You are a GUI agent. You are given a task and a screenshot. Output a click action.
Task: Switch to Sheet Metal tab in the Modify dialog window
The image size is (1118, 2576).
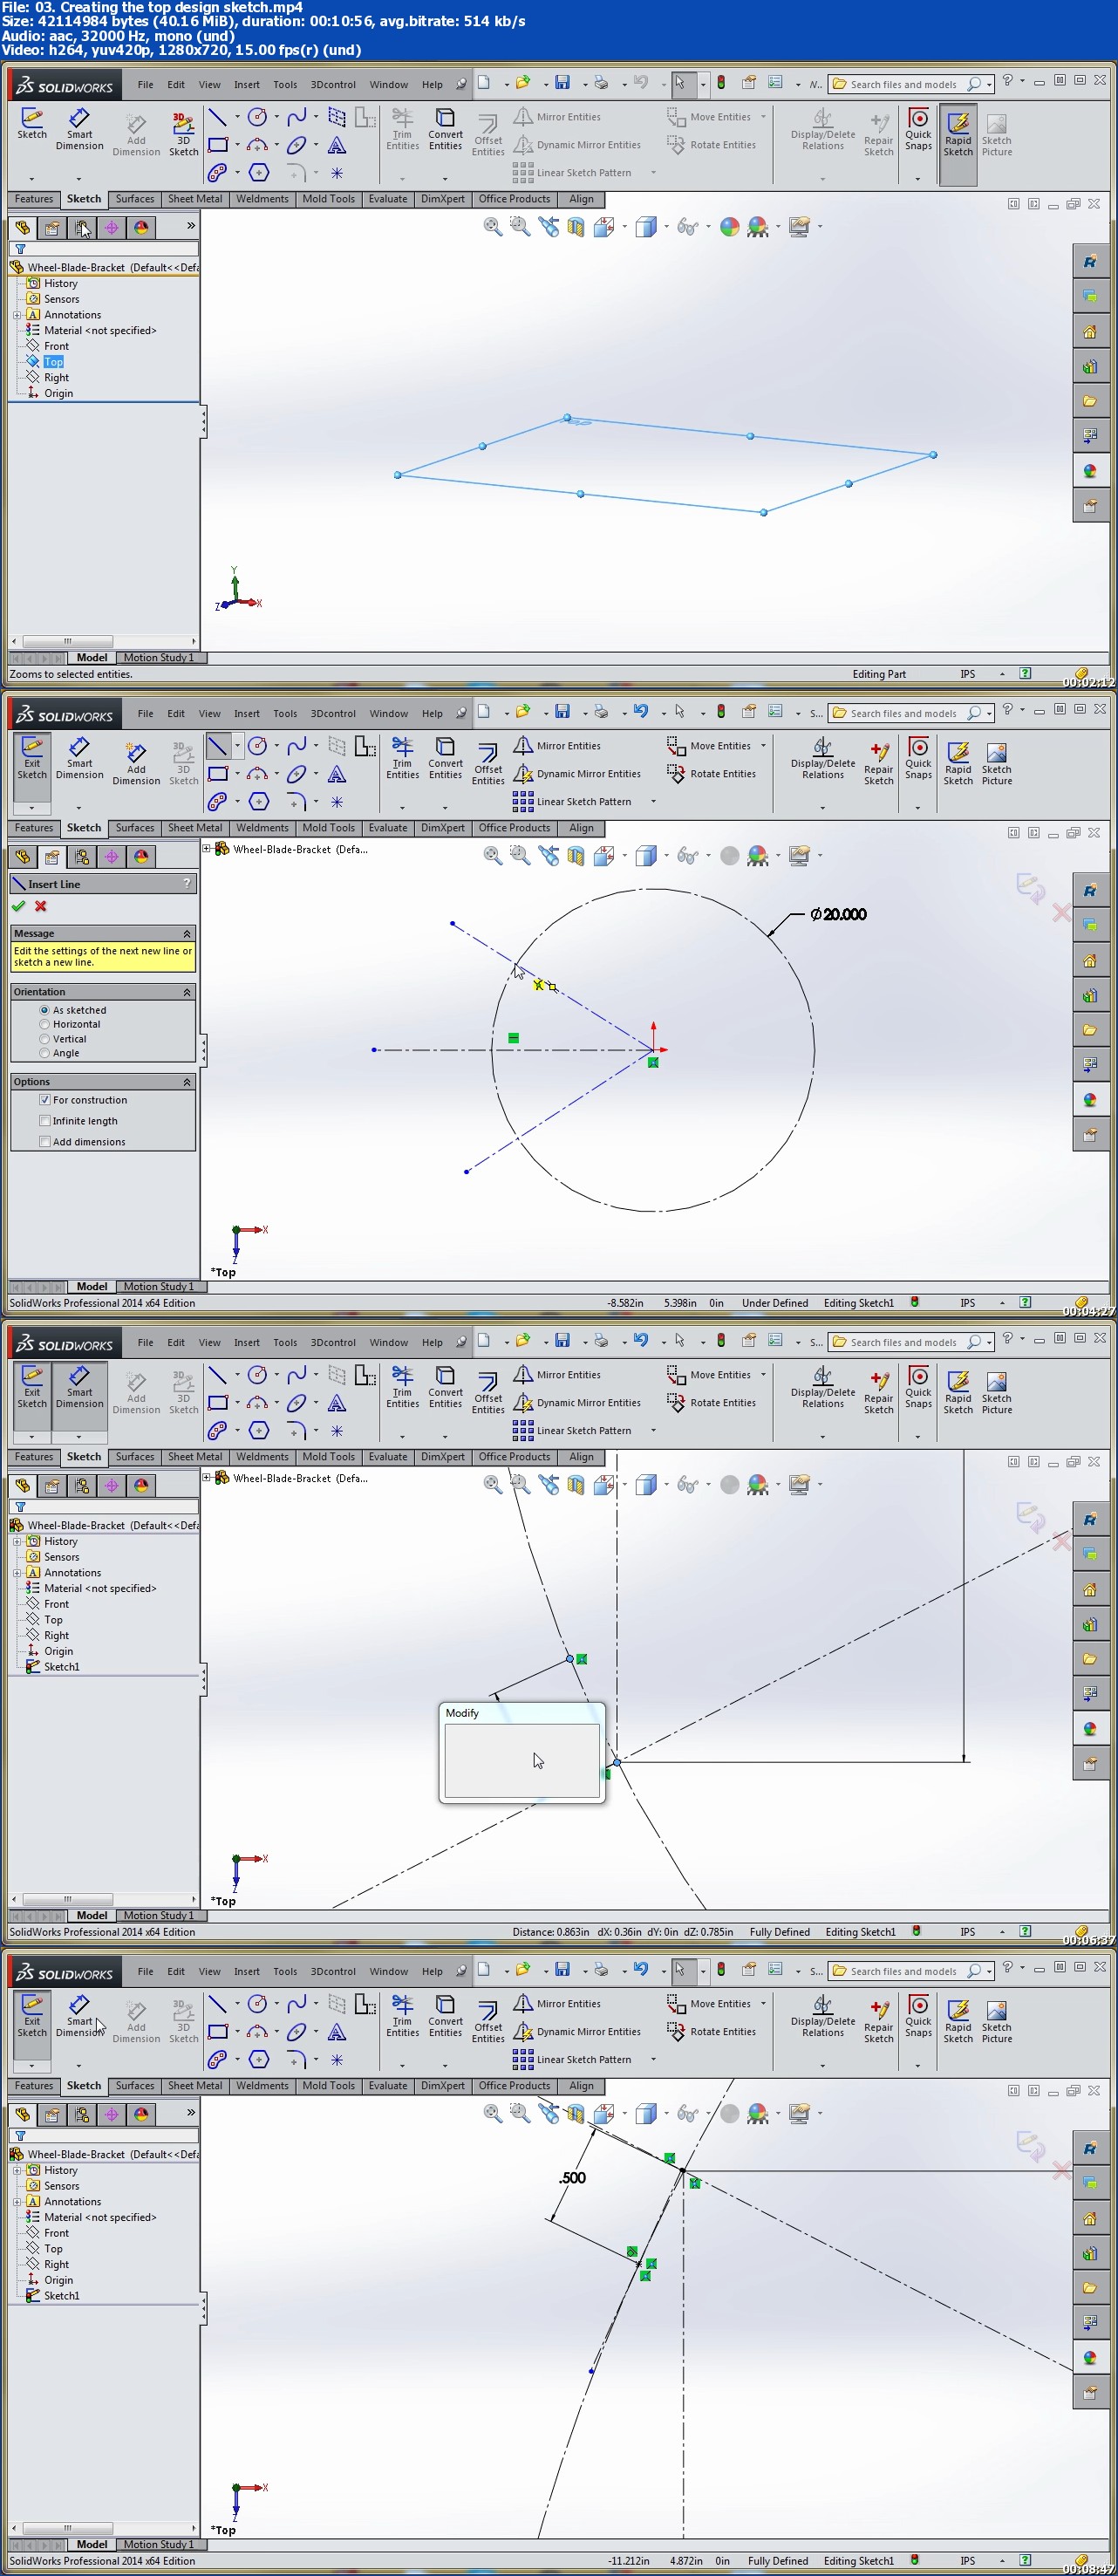point(195,1457)
